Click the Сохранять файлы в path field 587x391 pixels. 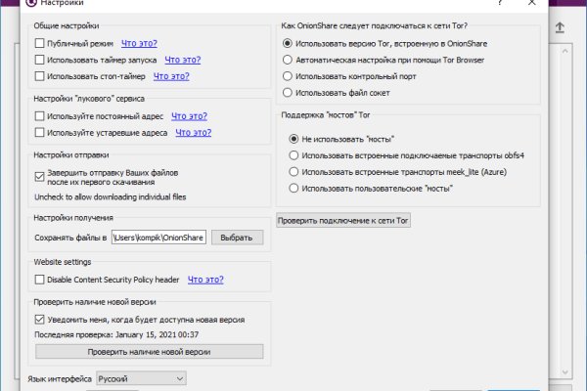coord(158,238)
